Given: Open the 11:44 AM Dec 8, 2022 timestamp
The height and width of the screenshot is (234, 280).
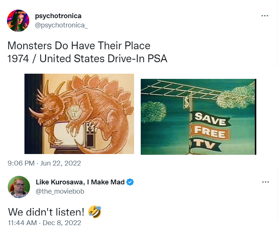Looking at the screenshot, I should [x=45, y=223].
